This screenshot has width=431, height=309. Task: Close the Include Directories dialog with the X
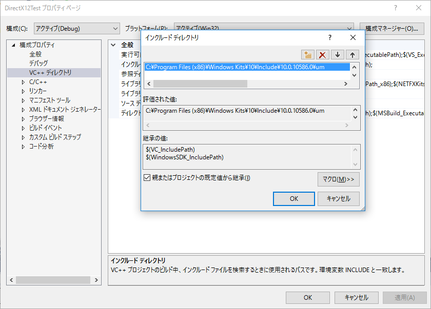[353, 37]
